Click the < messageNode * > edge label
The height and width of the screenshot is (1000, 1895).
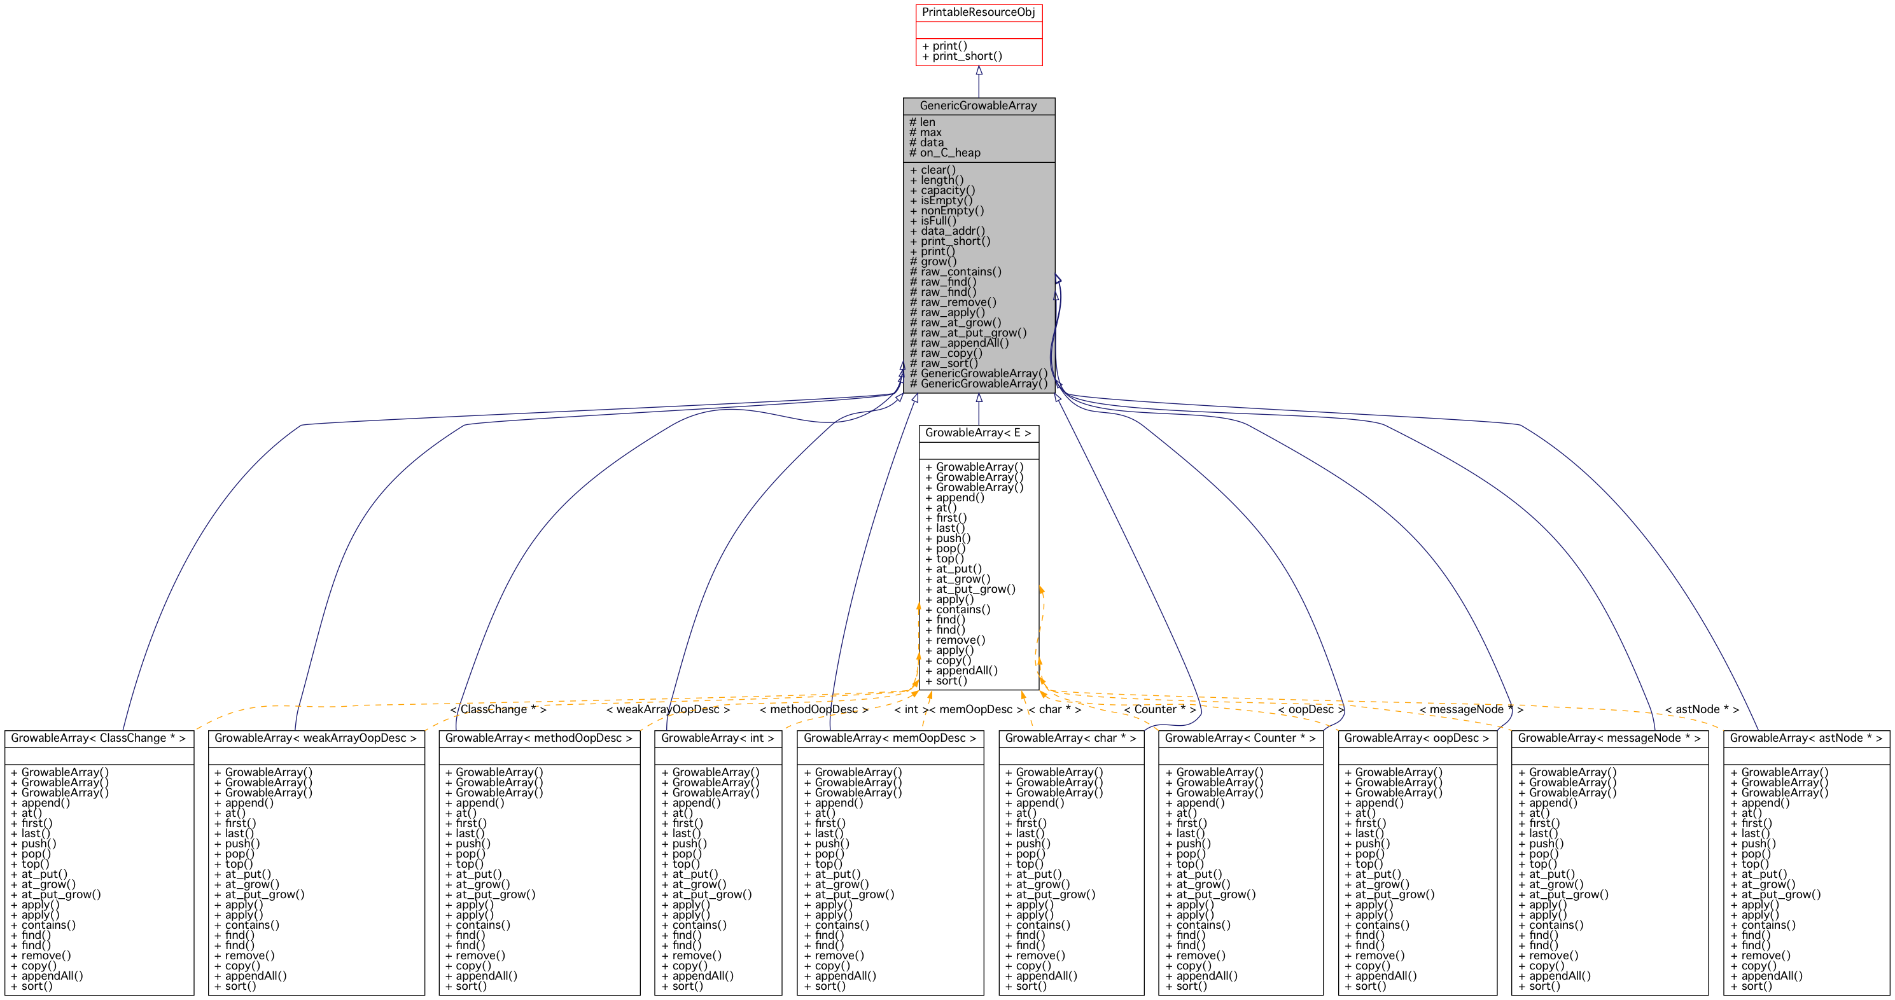(1471, 709)
